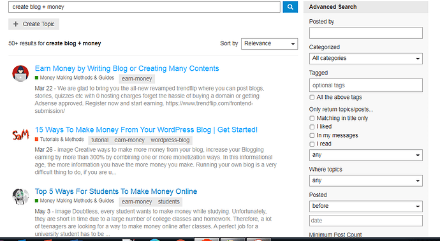Open '15 Ways To Make Money From Your WordPress Blog'
The image size is (440, 241).
[x=146, y=130]
